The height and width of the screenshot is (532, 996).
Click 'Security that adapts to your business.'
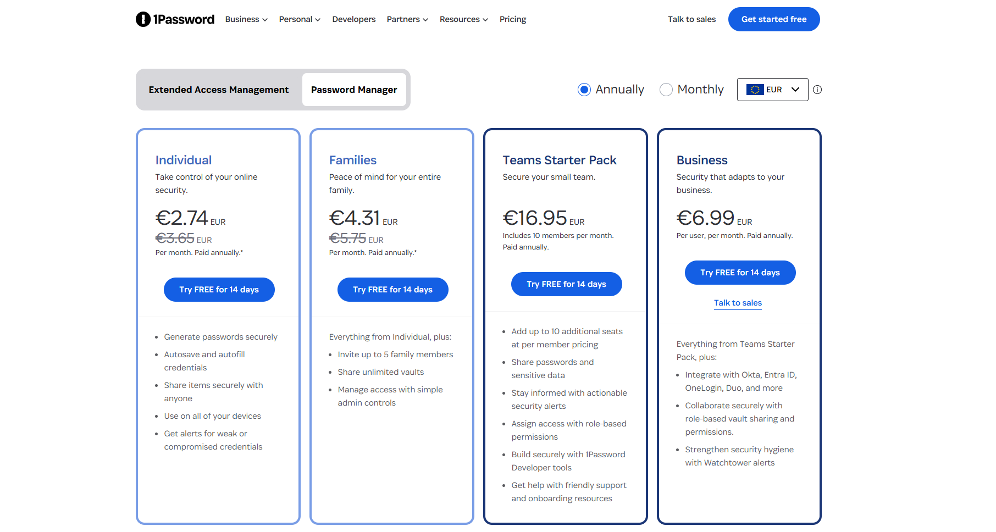click(731, 184)
